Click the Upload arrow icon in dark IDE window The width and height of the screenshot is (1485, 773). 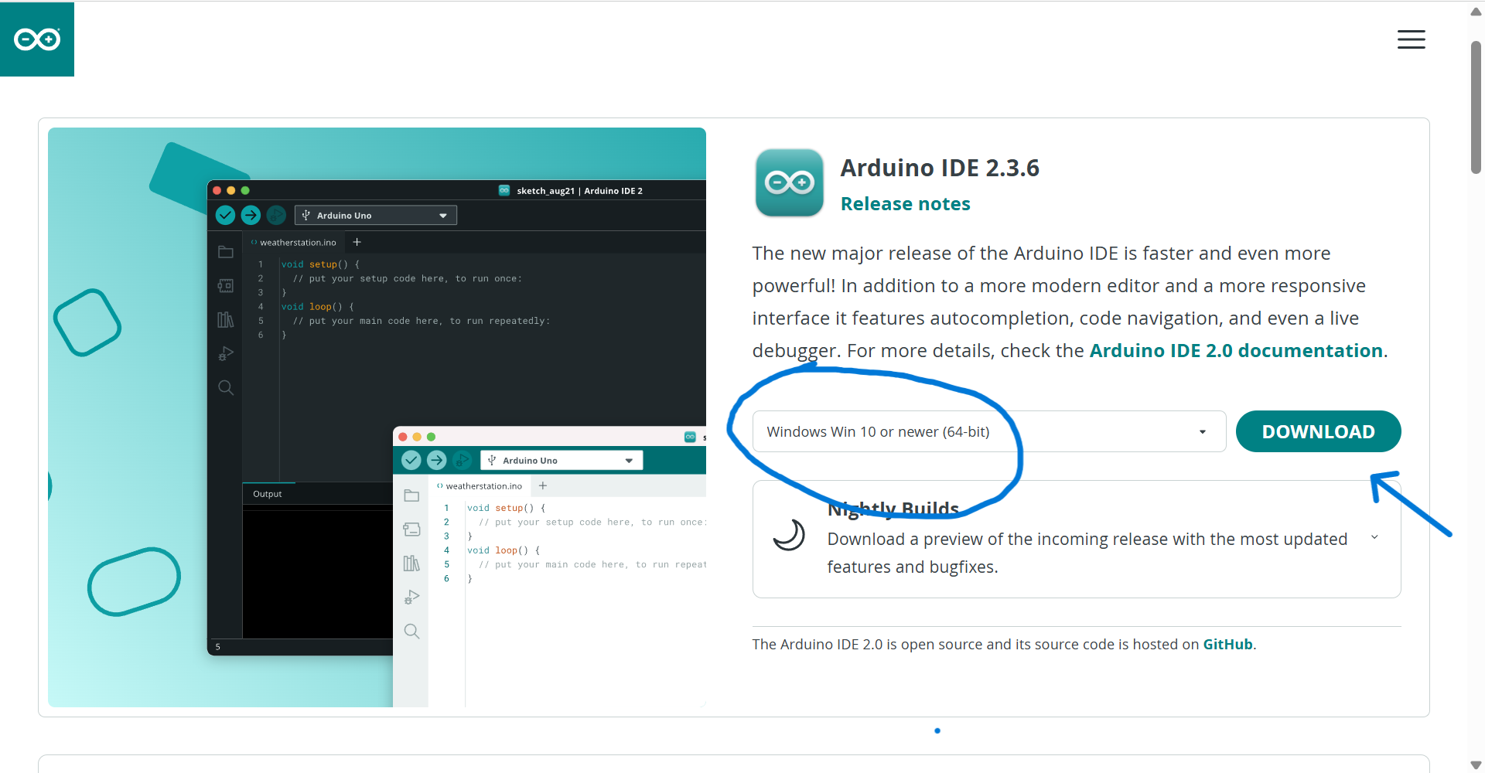coord(251,215)
